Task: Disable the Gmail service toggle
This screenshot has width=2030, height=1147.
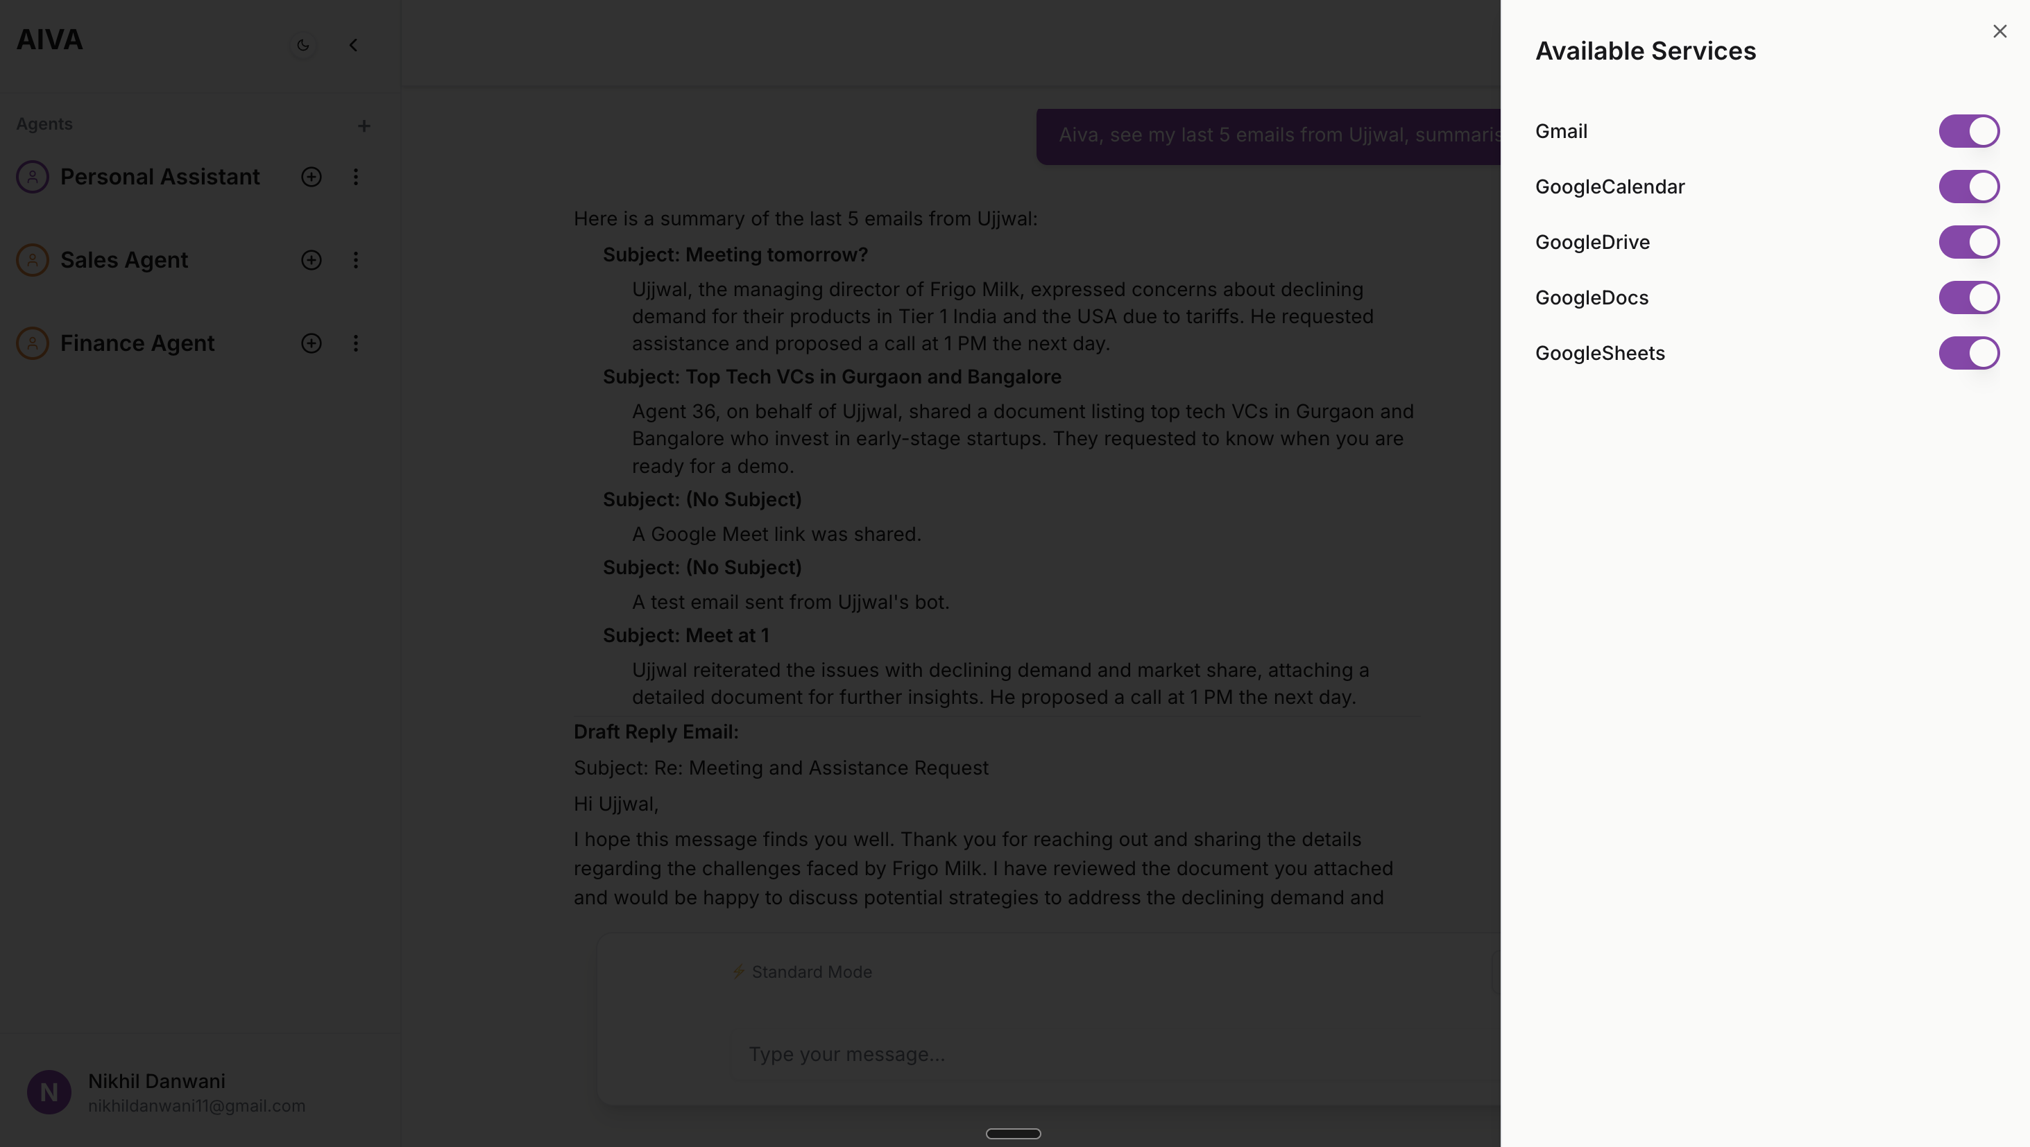Action: [x=1968, y=132]
